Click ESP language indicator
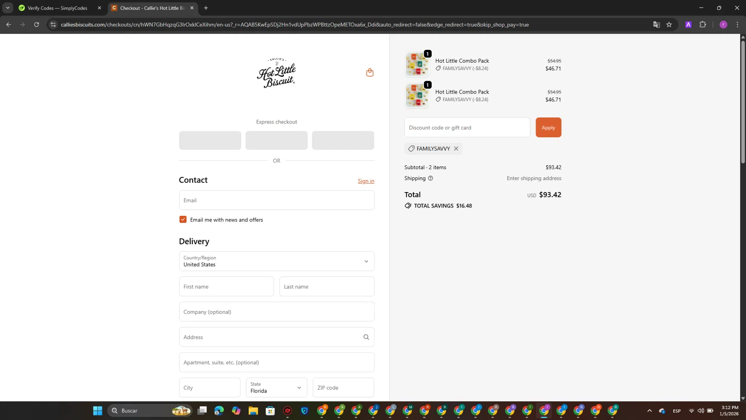The image size is (746, 420). (x=677, y=411)
